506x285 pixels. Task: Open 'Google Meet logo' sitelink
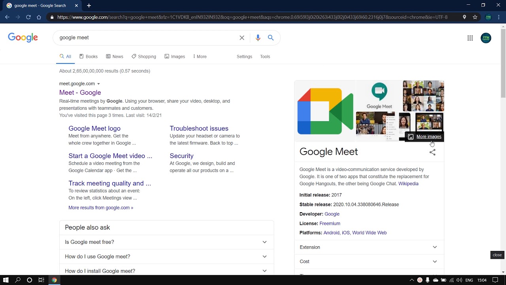coord(94,128)
